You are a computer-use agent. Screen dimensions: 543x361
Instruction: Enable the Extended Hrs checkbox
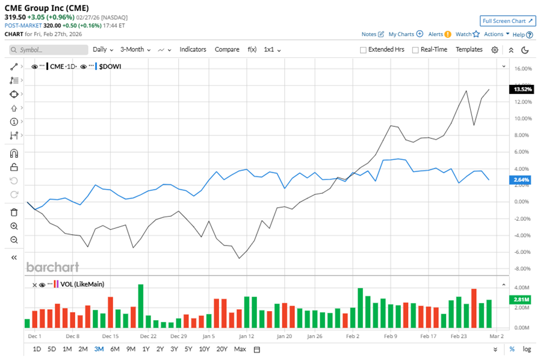click(363, 50)
